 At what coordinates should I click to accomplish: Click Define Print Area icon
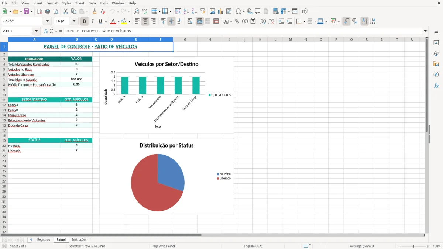click(x=276, y=11)
